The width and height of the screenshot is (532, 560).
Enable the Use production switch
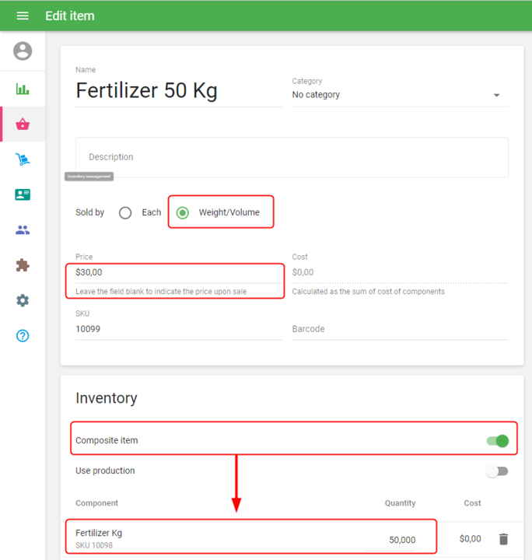(497, 471)
